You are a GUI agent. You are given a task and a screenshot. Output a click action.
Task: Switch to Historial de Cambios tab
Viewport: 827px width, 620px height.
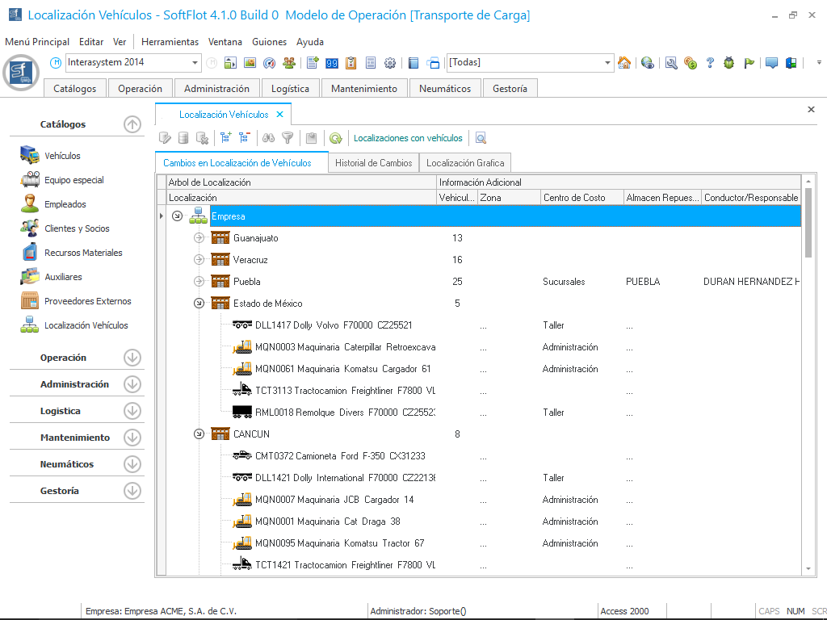pos(373,163)
